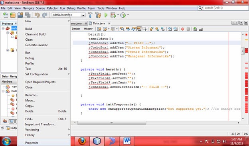Image resolution: width=249 pixels, height=146 pixels.
Task: Click the vertical scrollbar thumb in editor
Action: [243, 51]
